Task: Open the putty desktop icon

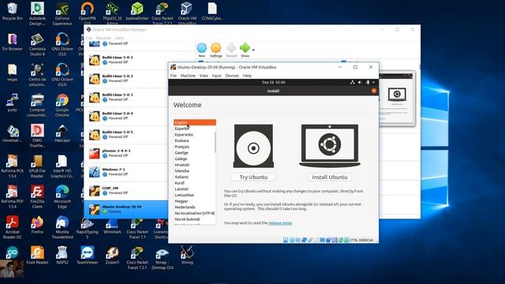Action: tap(13, 103)
